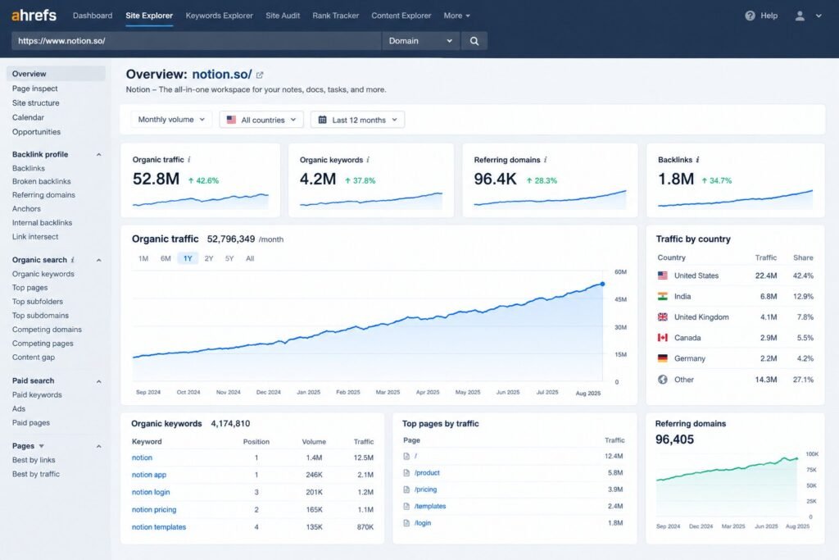Image resolution: width=839 pixels, height=560 pixels.
Task: Open Rank Tracker tab
Action: 335,16
